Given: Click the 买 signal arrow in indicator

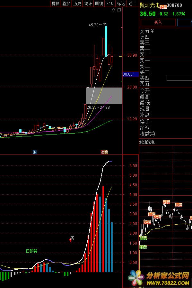Looking at the screenshot, I should [x=71, y=240].
